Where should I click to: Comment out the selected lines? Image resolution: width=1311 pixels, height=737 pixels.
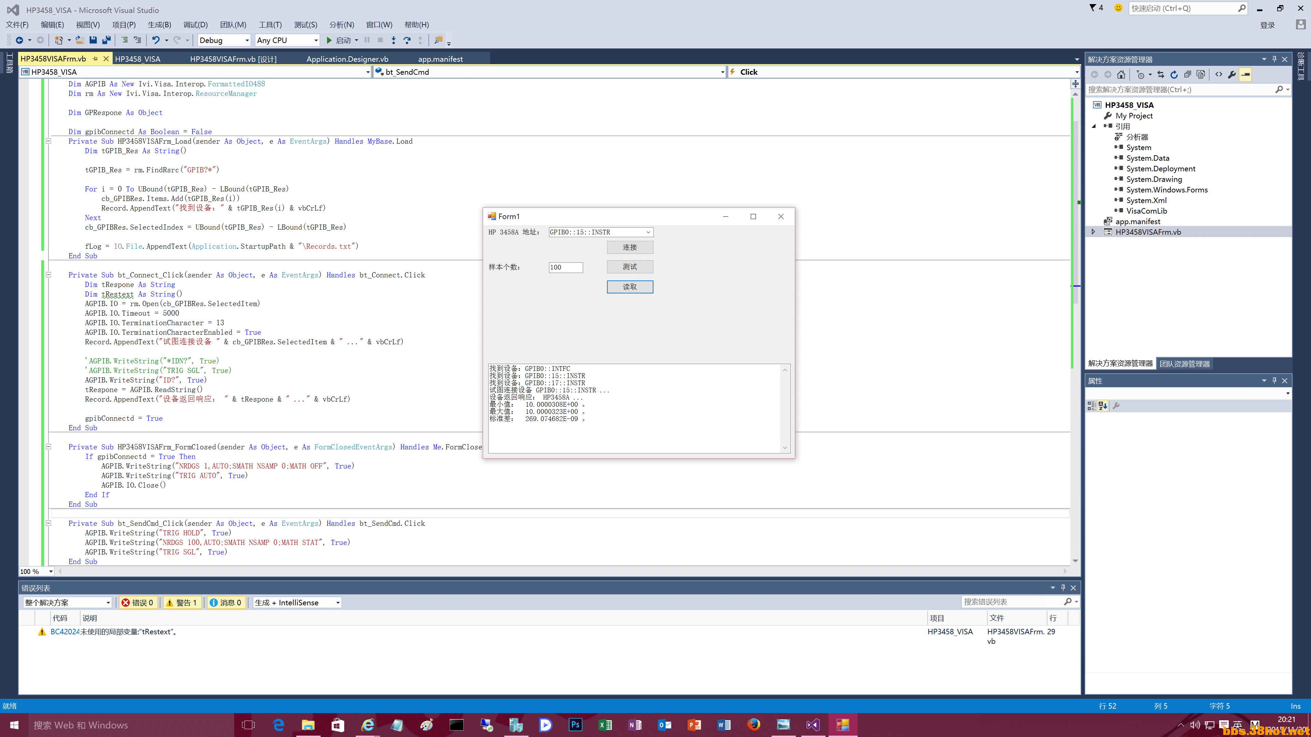click(124, 40)
